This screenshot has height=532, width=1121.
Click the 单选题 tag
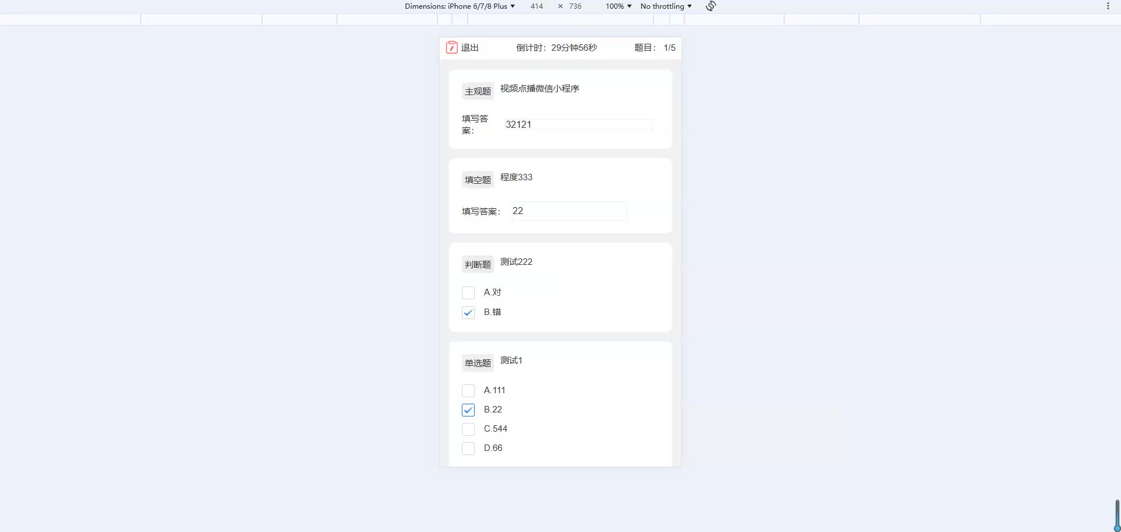(x=478, y=363)
